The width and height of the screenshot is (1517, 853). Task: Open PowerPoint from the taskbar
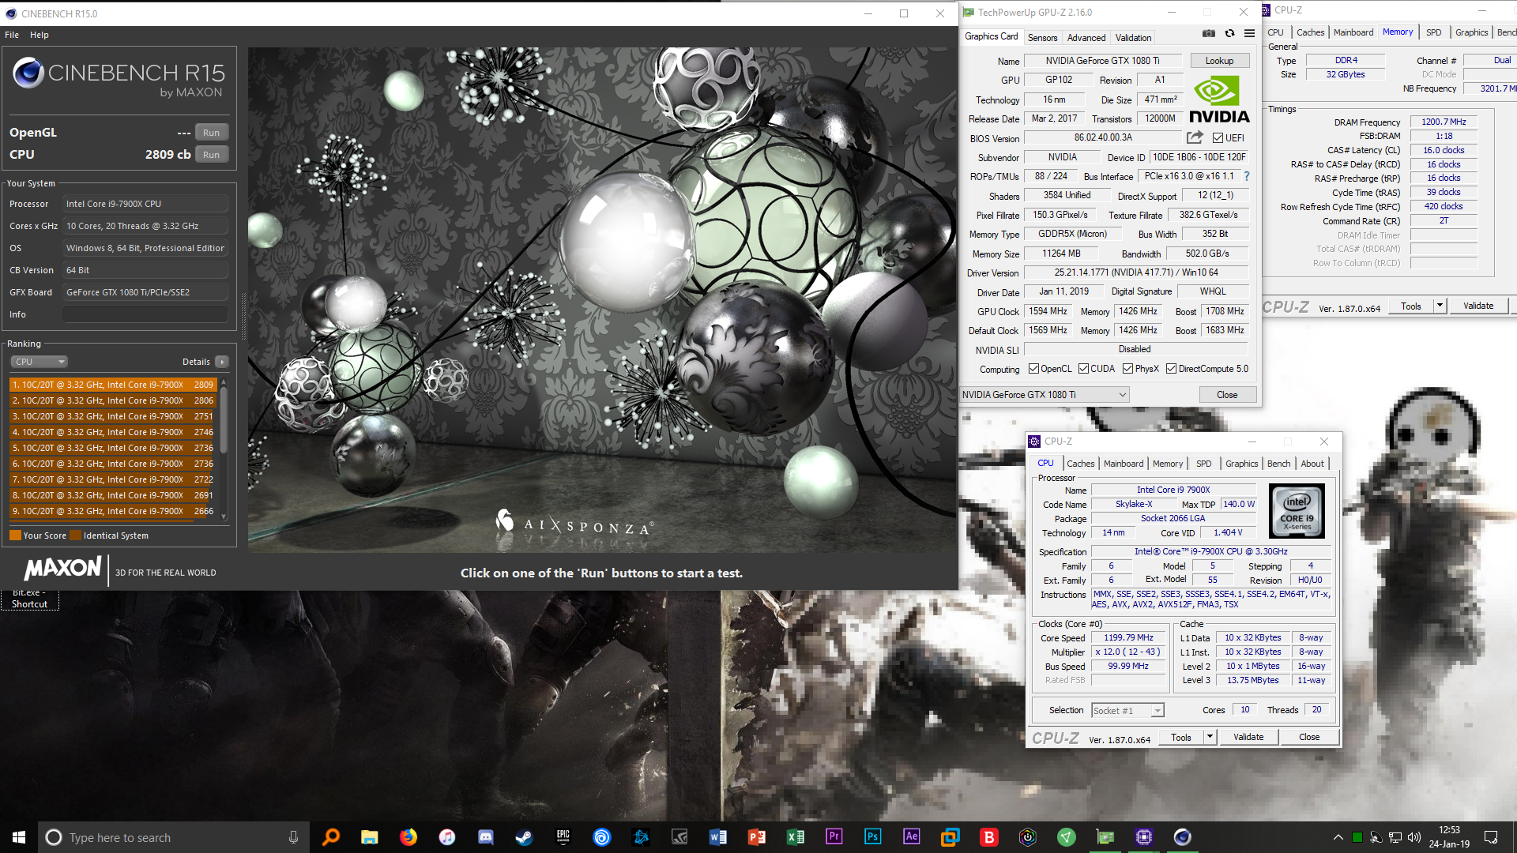point(757,837)
